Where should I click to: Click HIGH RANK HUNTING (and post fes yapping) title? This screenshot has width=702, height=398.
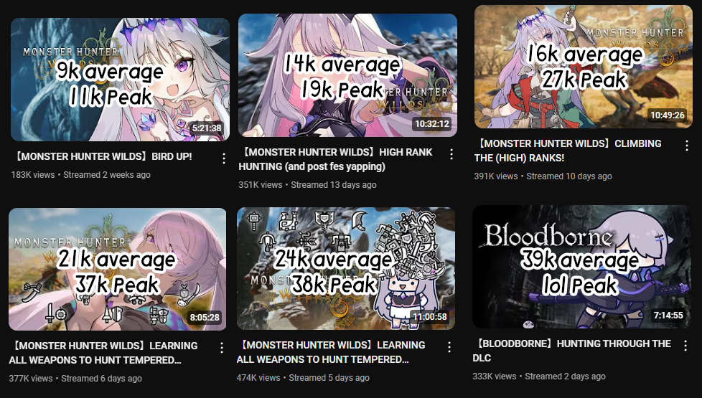[336, 159]
